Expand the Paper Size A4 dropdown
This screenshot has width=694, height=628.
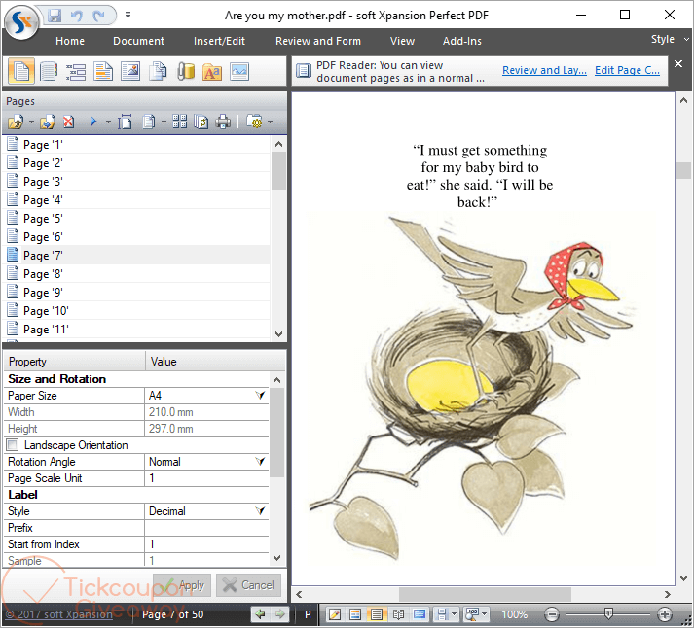(260, 395)
